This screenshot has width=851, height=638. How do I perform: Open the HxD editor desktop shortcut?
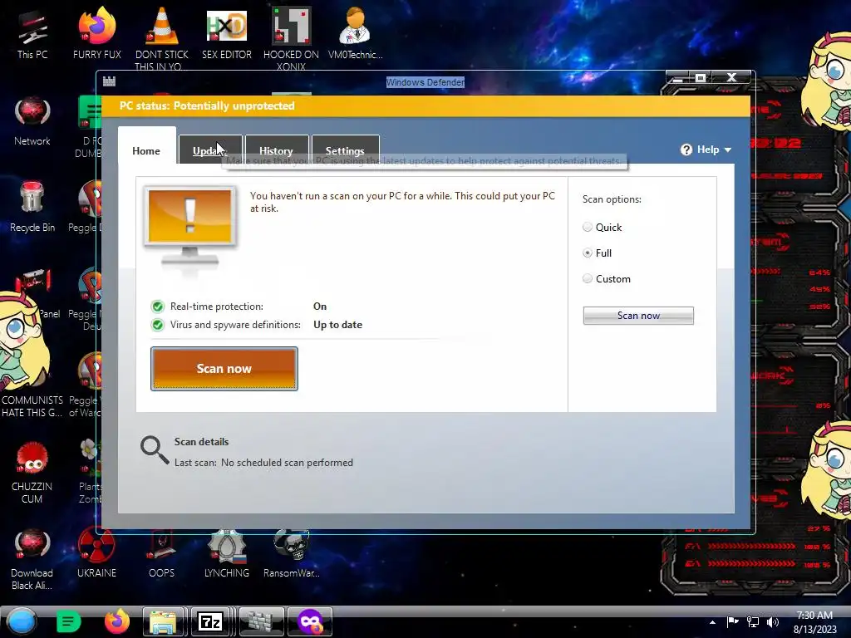tap(226, 33)
